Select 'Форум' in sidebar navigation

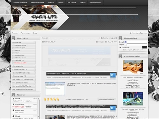coord(17,53)
